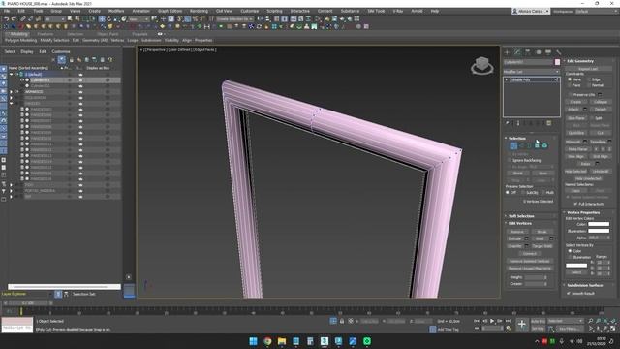Open the Display tab in command panel
Screen dimensions: 620x349
click(x=548, y=52)
